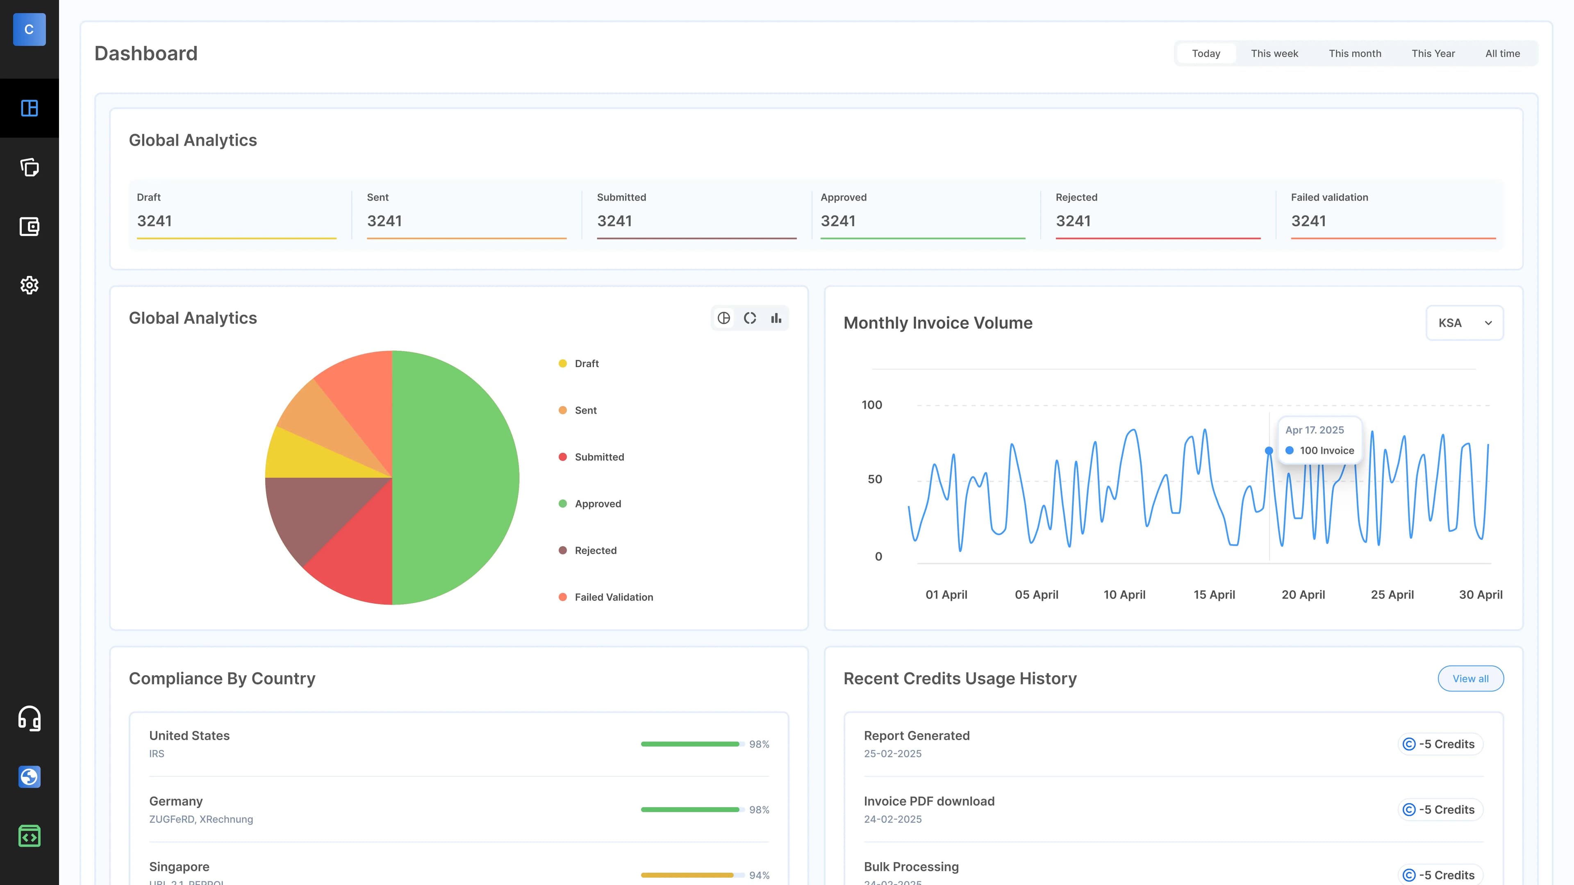Image resolution: width=1574 pixels, height=885 pixels.
Task: Open the documents copy icon in sidebar
Action: 30,167
